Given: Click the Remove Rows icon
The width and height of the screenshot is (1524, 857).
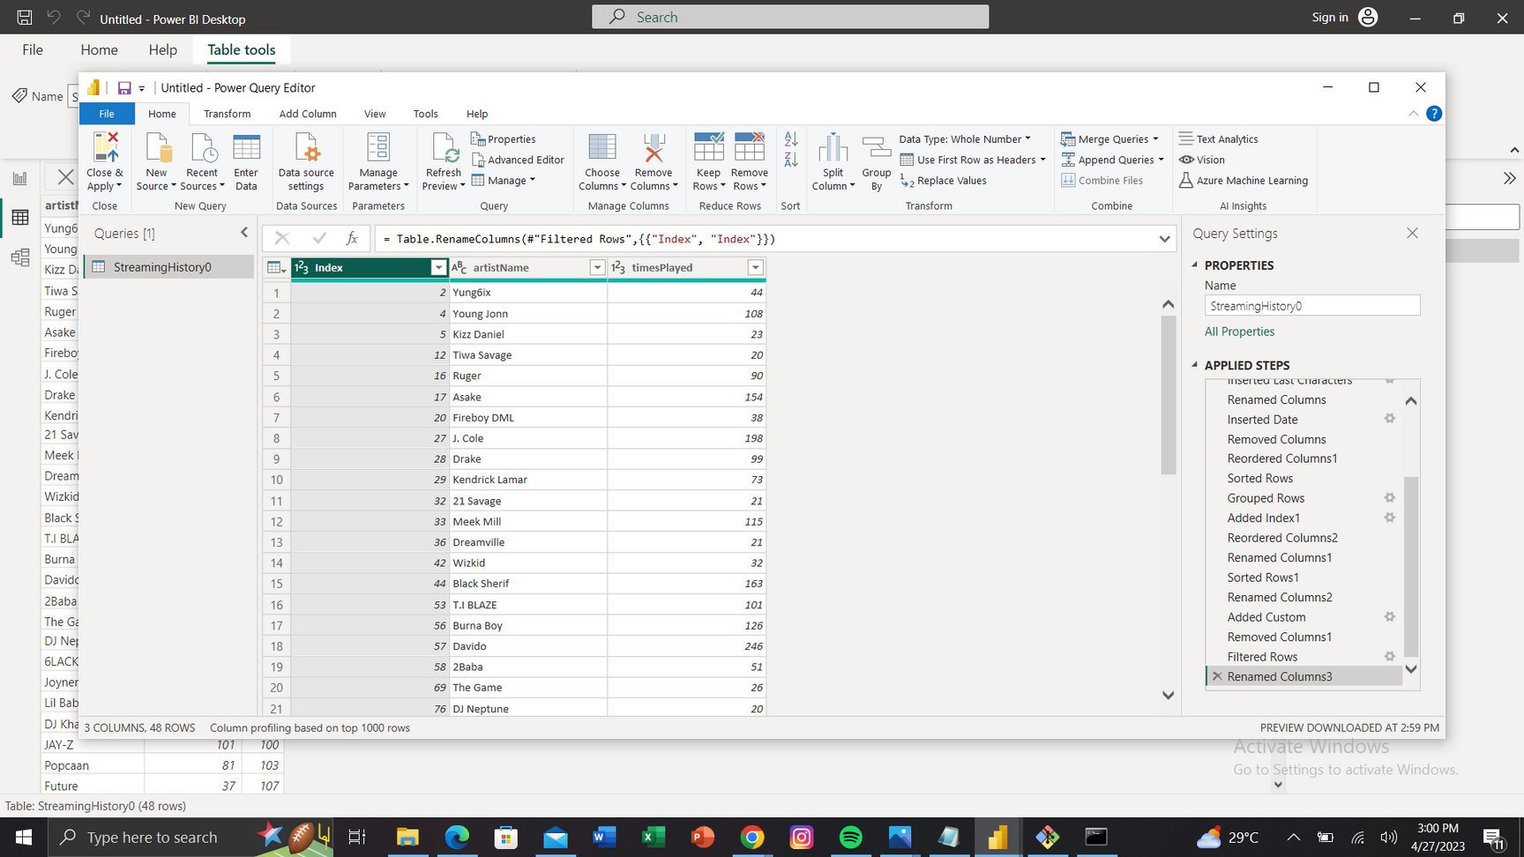Looking at the screenshot, I should coord(750,148).
